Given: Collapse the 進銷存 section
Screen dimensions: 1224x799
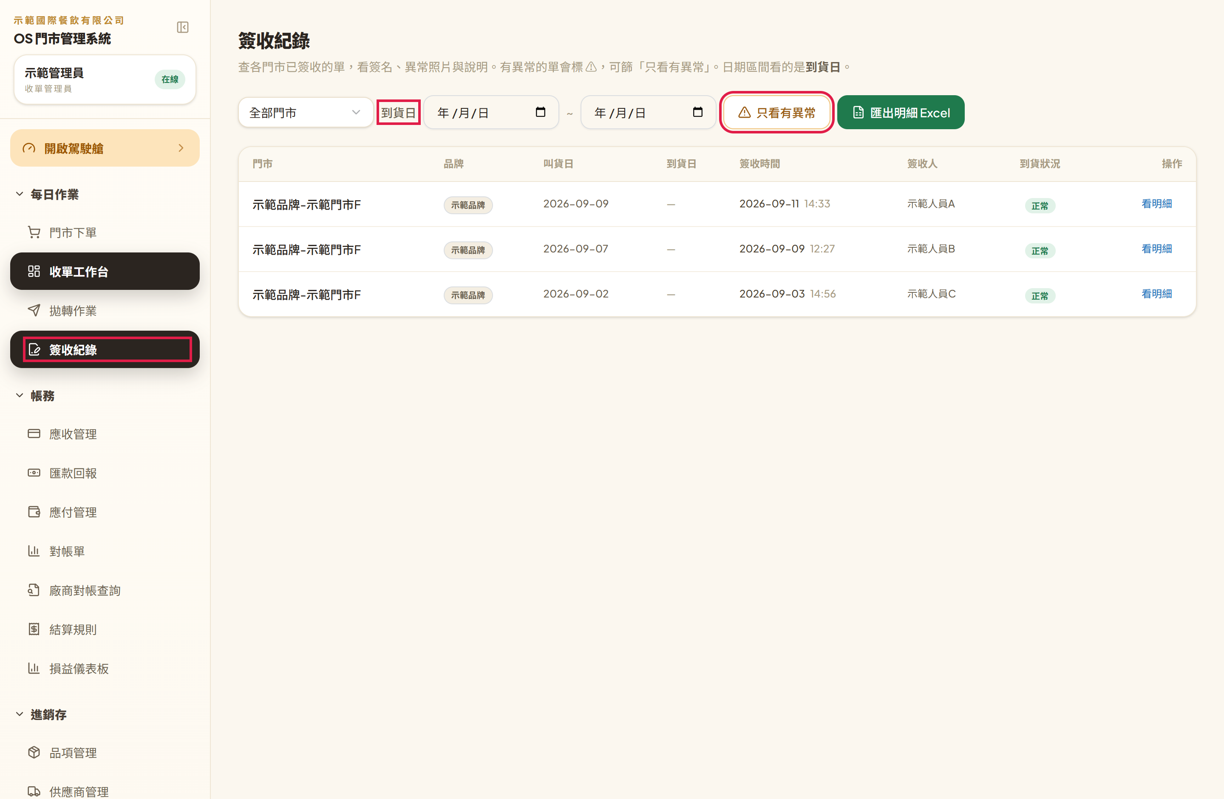Looking at the screenshot, I should pyautogui.click(x=19, y=714).
